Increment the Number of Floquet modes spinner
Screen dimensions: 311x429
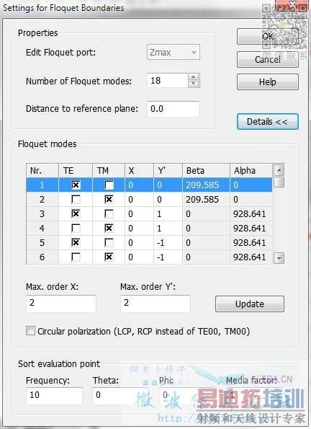[194, 77]
